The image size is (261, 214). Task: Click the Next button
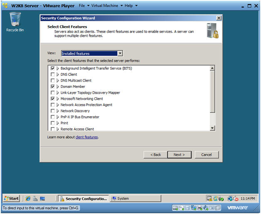tap(179, 155)
